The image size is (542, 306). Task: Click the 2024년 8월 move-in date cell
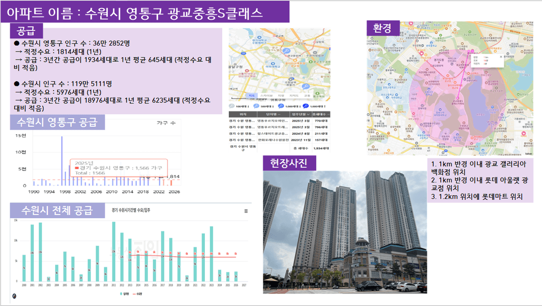[301, 134]
